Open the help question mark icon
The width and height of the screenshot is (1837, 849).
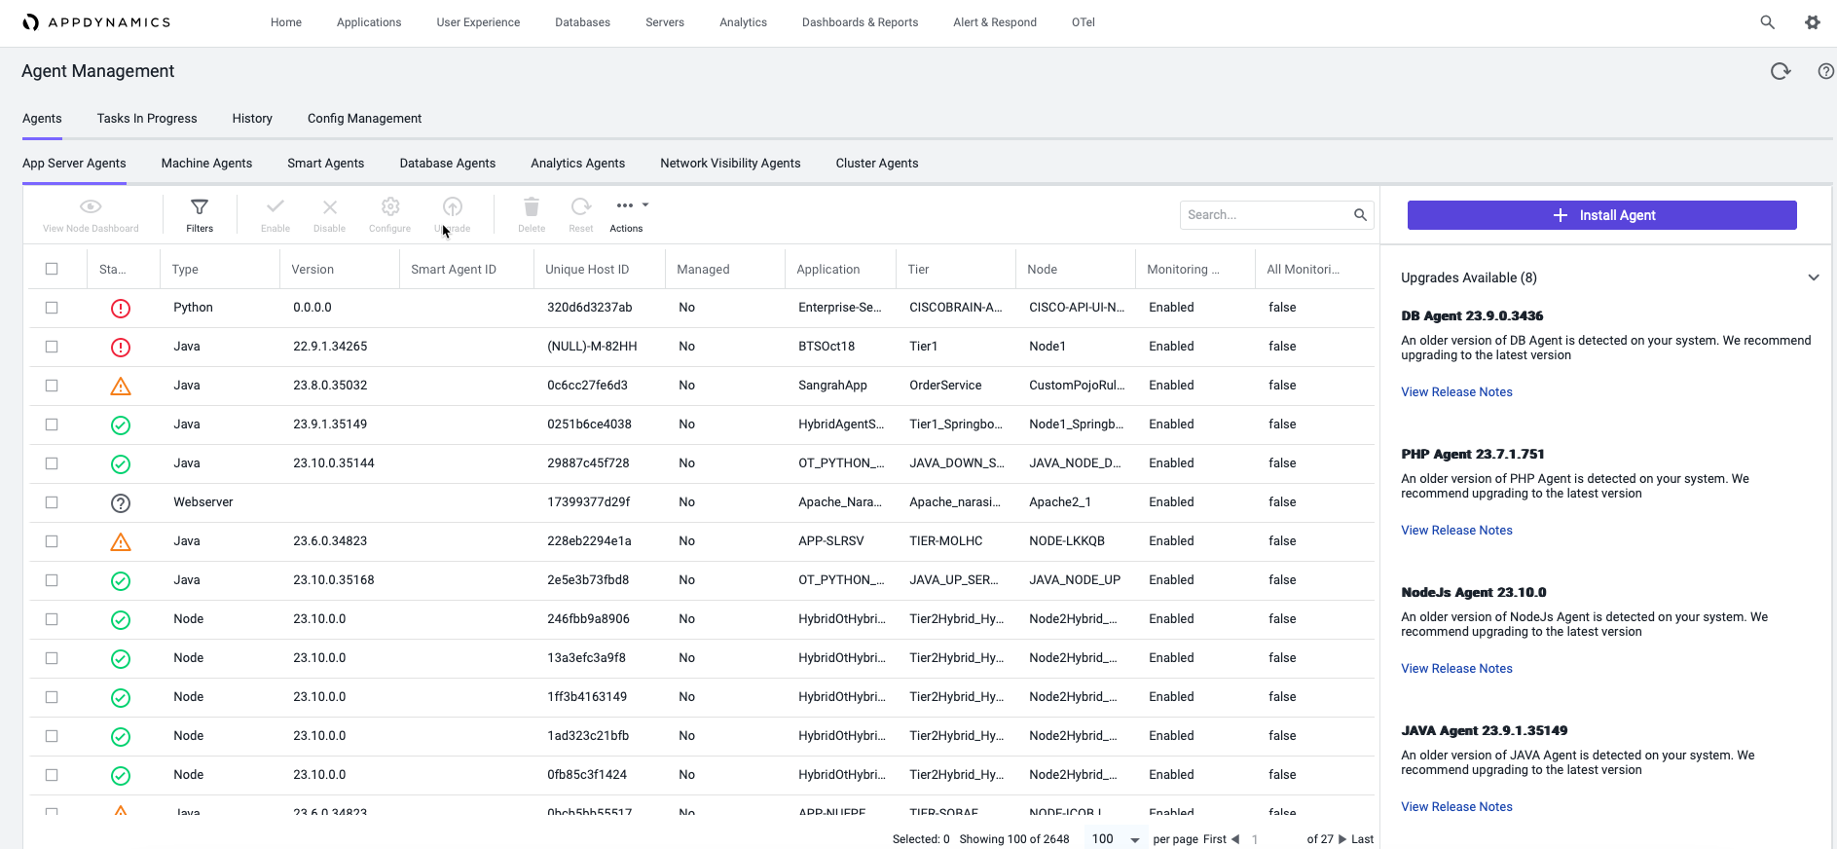pyautogui.click(x=1825, y=71)
